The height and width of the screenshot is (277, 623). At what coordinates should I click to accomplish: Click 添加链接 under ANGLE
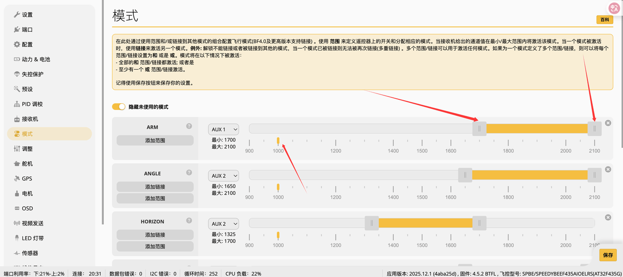pyautogui.click(x=155, y=187)
